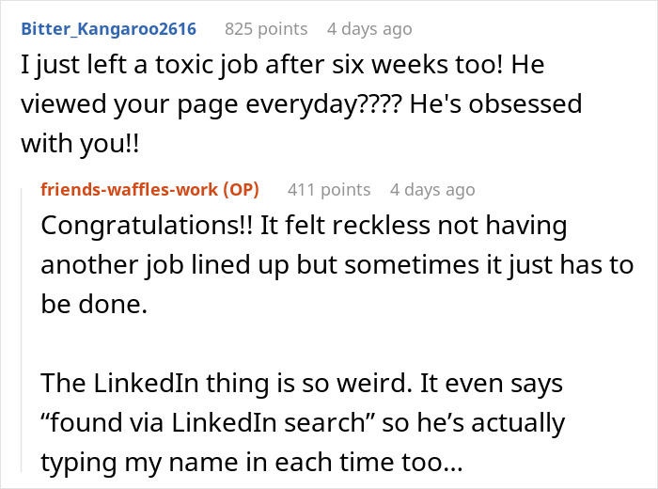Open Bitter_Kangaroo2616's user profile
Screen dimensions: 658x489
pos(109,29)
